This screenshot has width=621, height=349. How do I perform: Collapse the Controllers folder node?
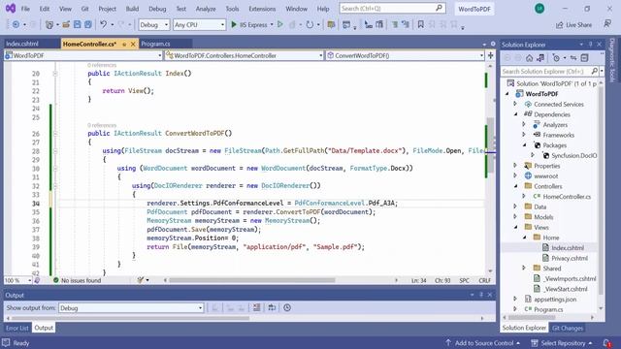515,186
